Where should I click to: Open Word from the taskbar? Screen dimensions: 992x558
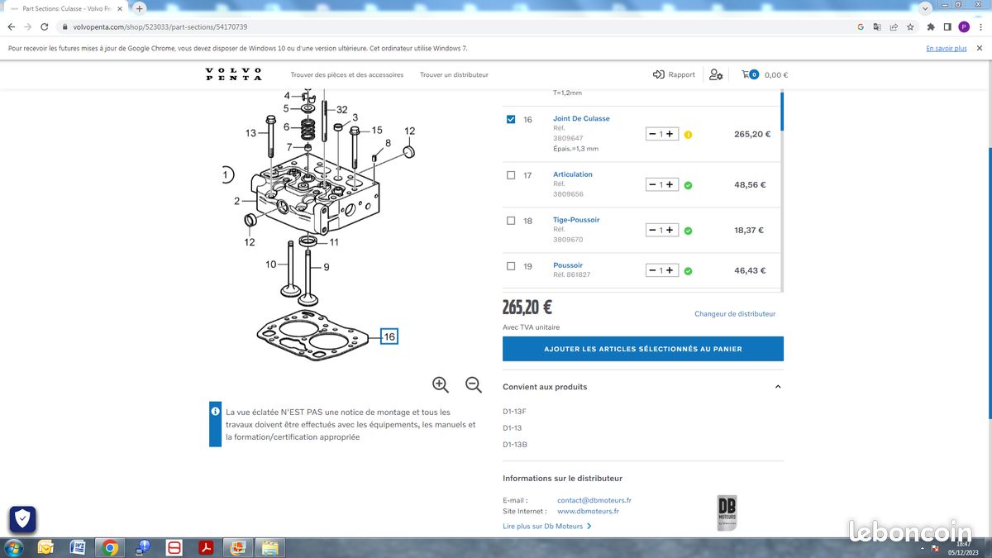click(x=78, y=547)
